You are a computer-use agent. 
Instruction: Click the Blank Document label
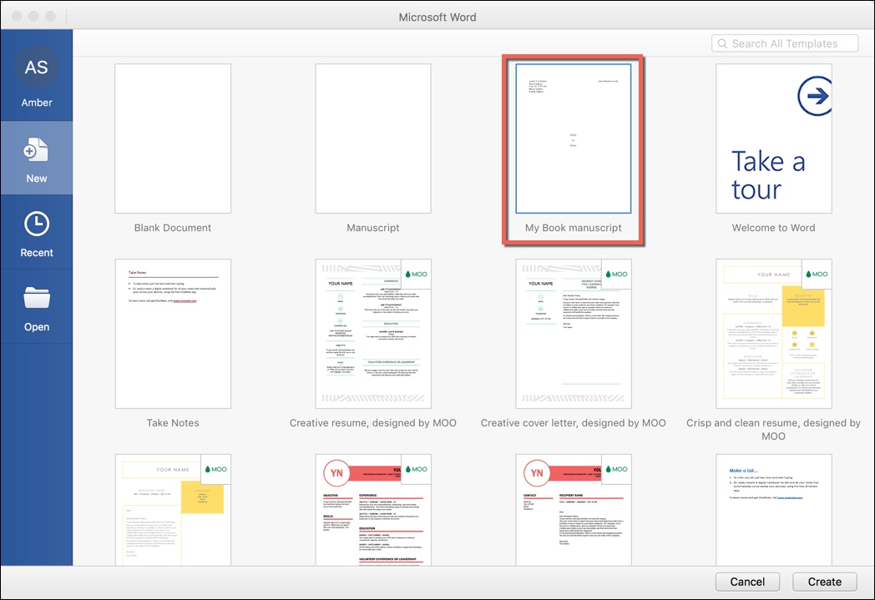point(173,228)
